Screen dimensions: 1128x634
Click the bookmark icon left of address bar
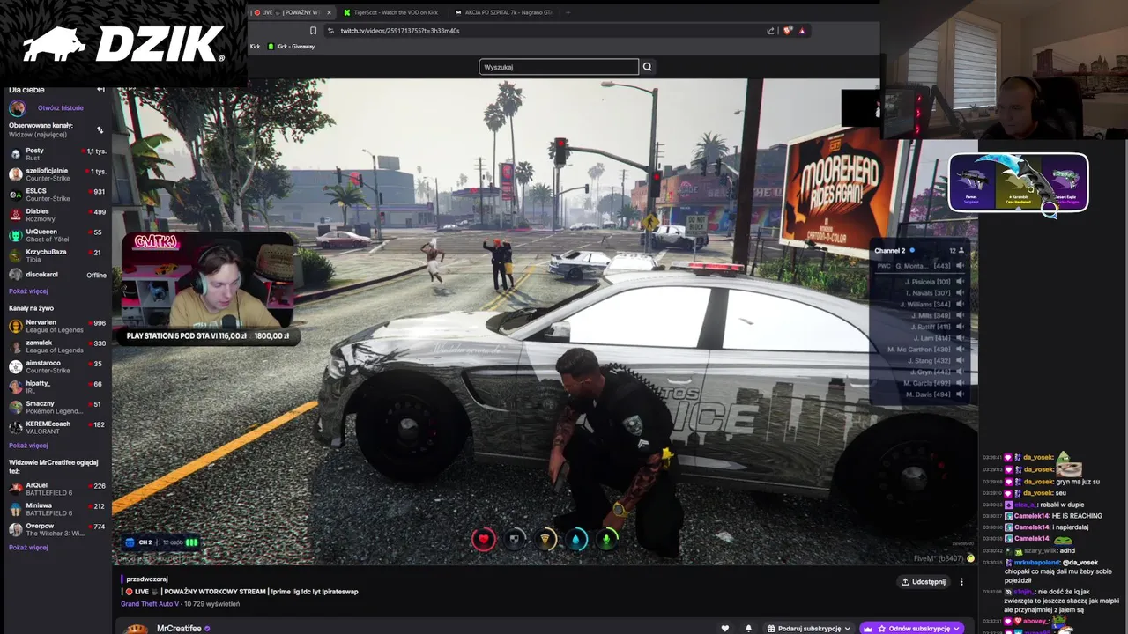coord(313,31)
